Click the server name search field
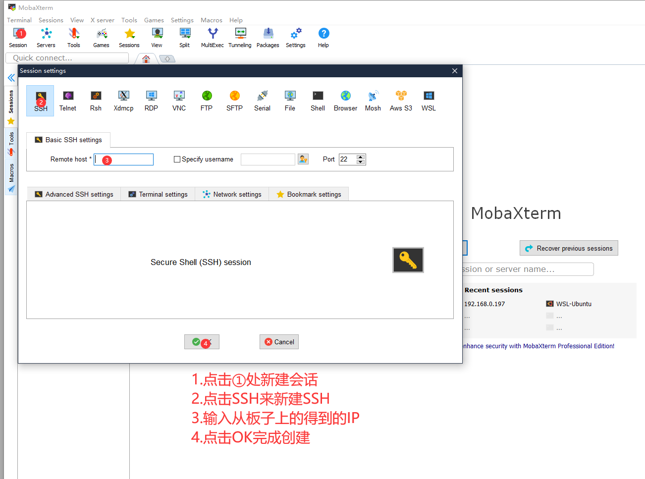Viewport: 645px width, 479px height. click(528, 269)
